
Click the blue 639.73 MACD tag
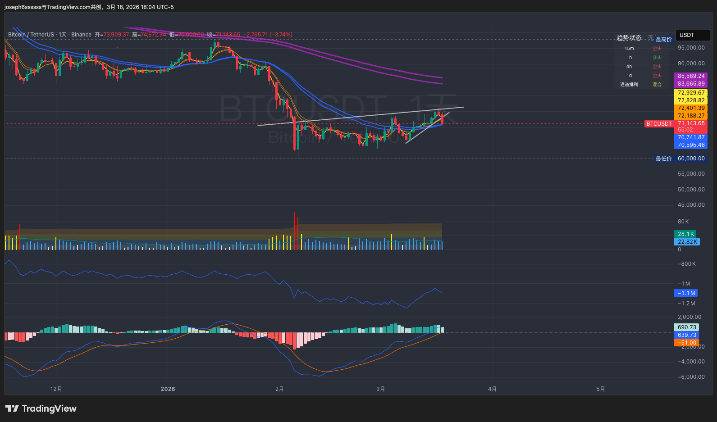[687, 335]
